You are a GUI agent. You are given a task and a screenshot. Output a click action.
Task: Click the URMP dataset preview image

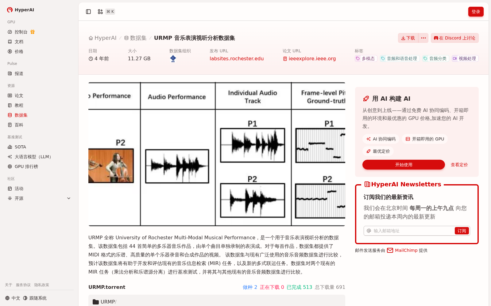pos(217,154)
